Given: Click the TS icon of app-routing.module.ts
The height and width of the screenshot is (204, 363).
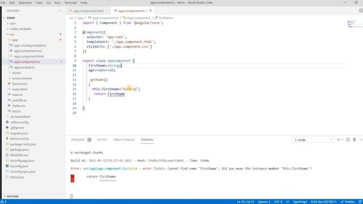Looking at the screenshot, I should 11,45.
